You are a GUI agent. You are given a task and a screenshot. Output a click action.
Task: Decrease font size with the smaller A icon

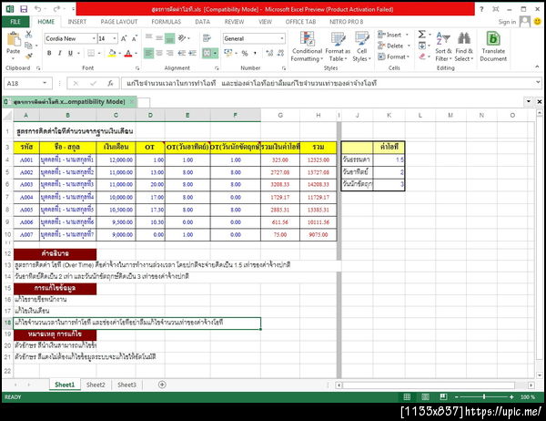[135, 38]
